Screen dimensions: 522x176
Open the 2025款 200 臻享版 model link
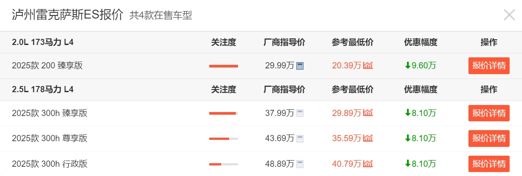click(47, 66)
